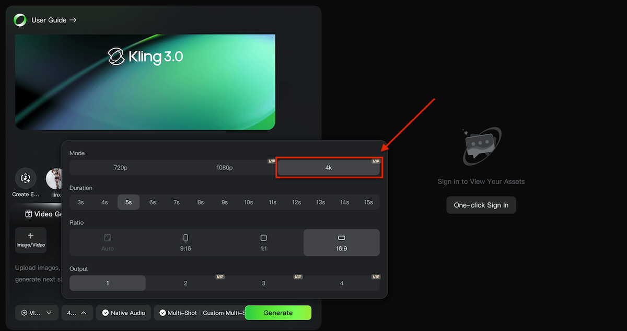The image size is (627, 331).
Task: Set output count to 2
Action: click(185, 283)
